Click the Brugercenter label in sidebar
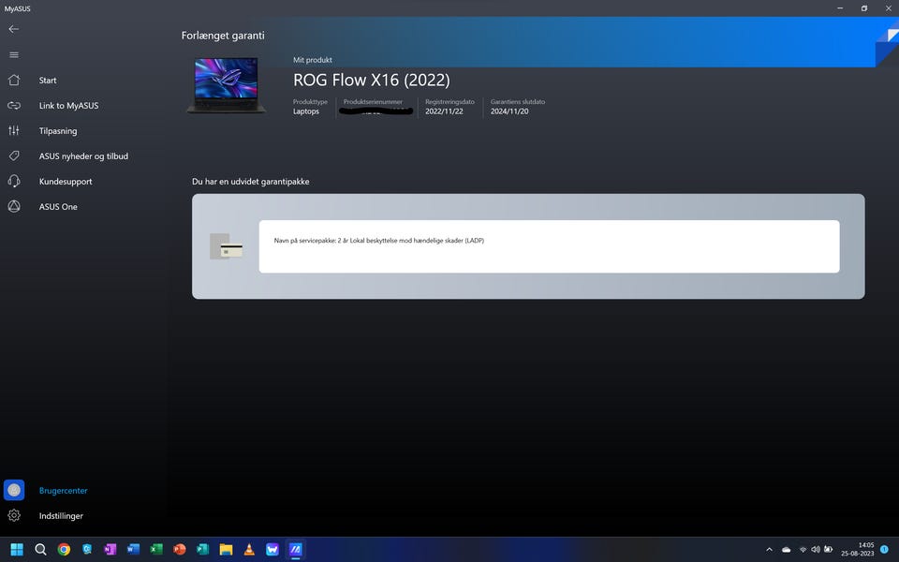 click(x=64, y=491)
